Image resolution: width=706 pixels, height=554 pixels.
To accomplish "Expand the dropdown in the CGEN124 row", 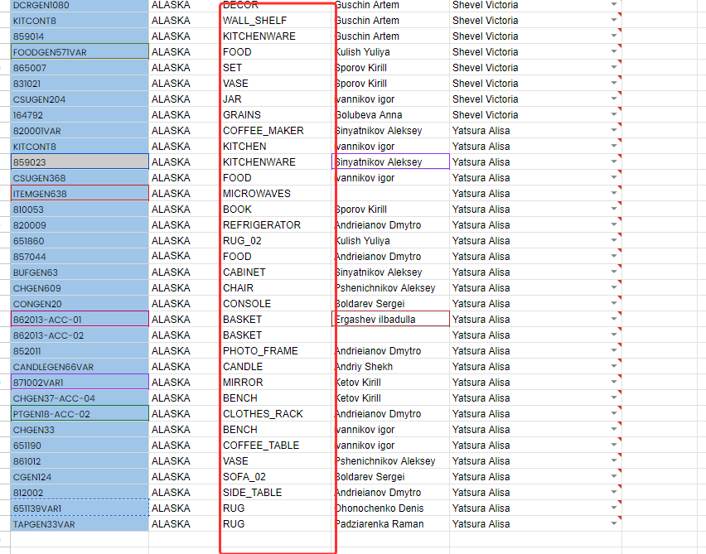I will (614, 477).
